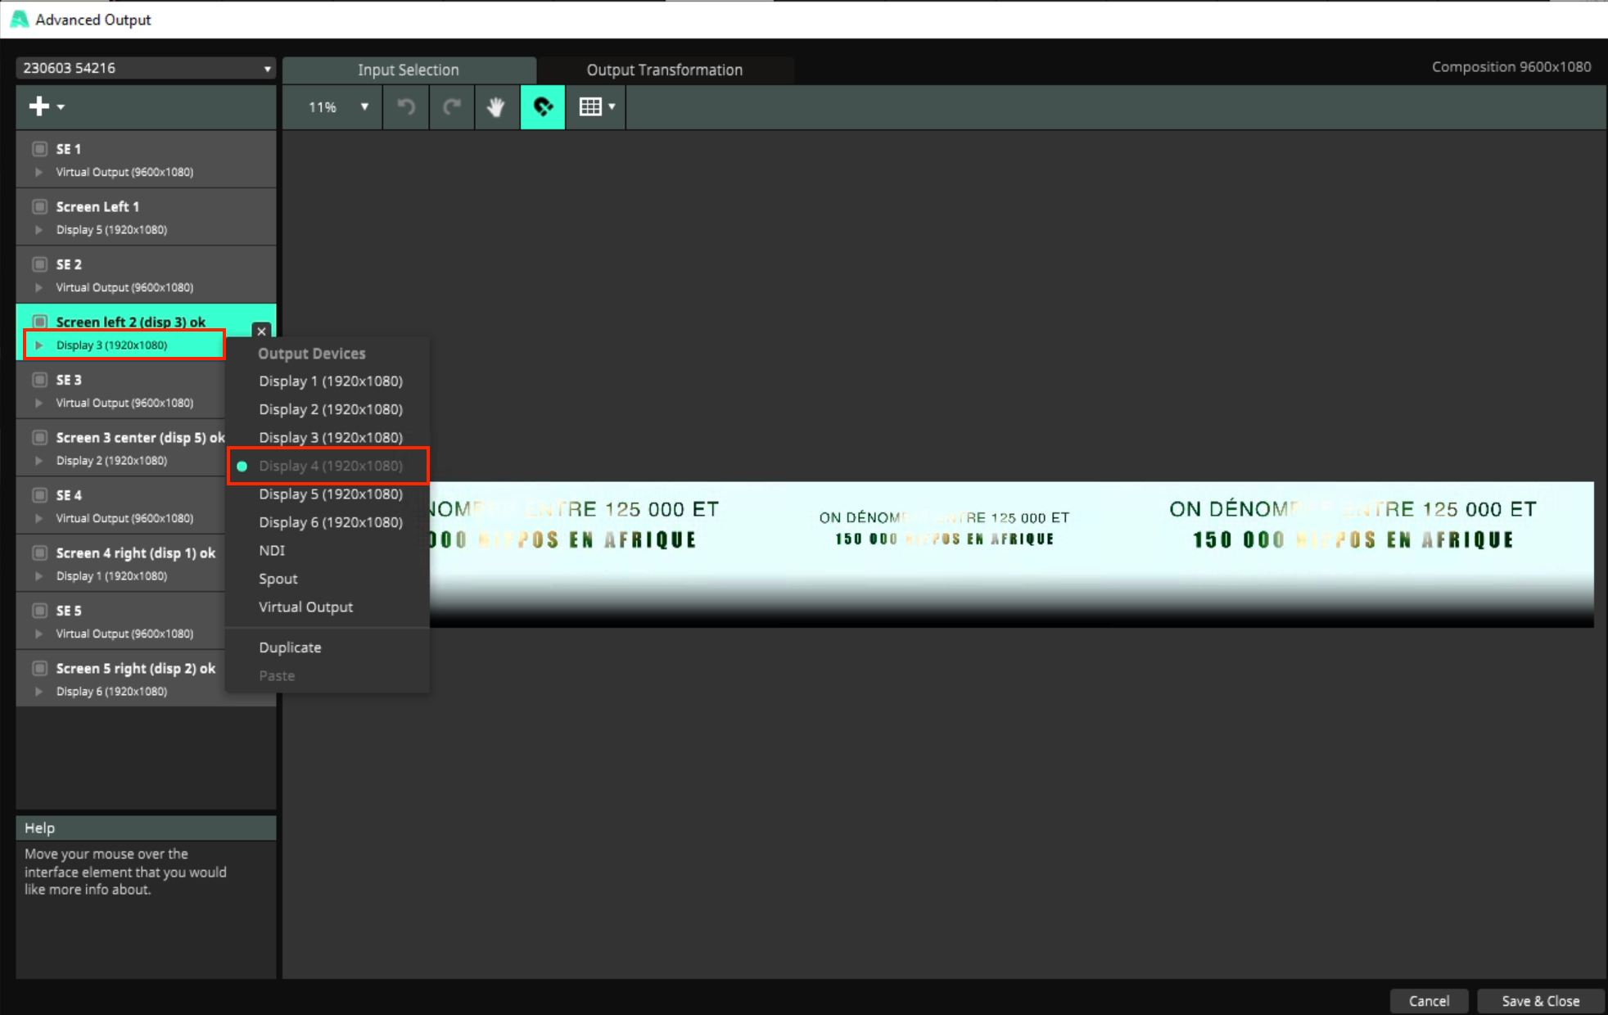Expand the SE 1 screen triangle
Screen dimensions: 1608x1015
(38, 172)
